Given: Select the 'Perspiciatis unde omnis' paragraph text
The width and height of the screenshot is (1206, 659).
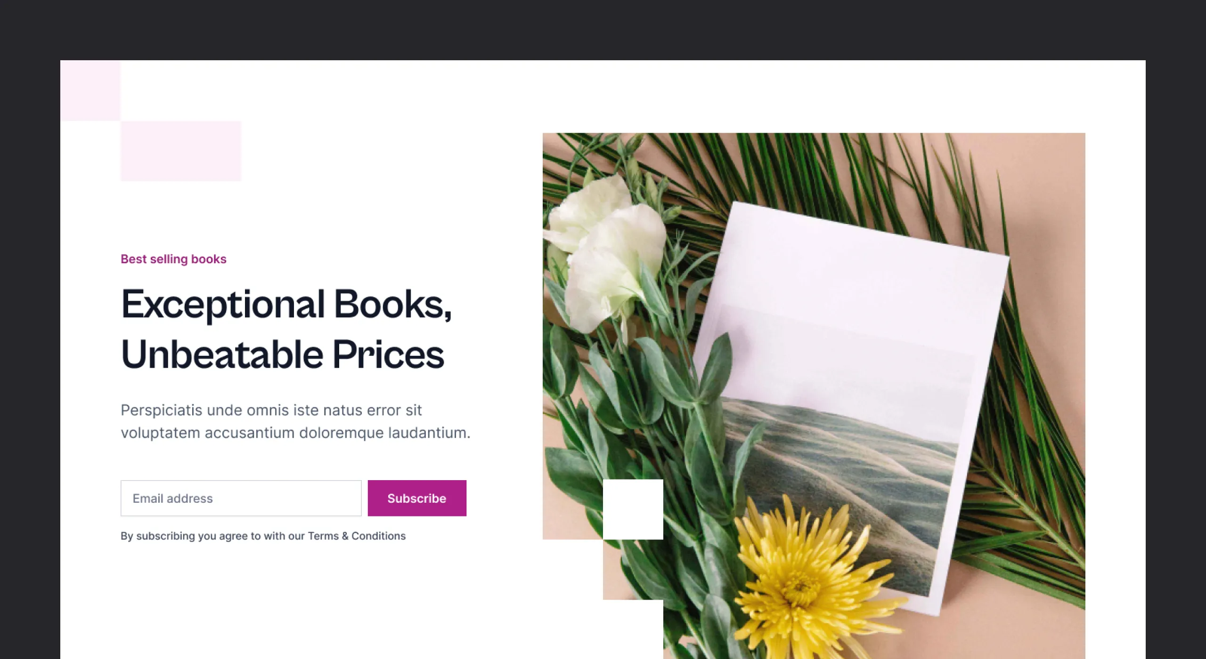Looking at the screenshot, I should coord(295,421).
